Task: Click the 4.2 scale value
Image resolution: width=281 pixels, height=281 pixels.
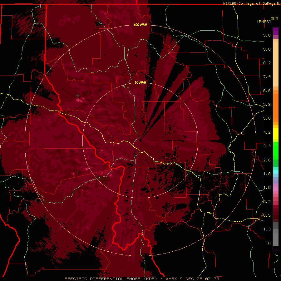Action: click(267, 132)
